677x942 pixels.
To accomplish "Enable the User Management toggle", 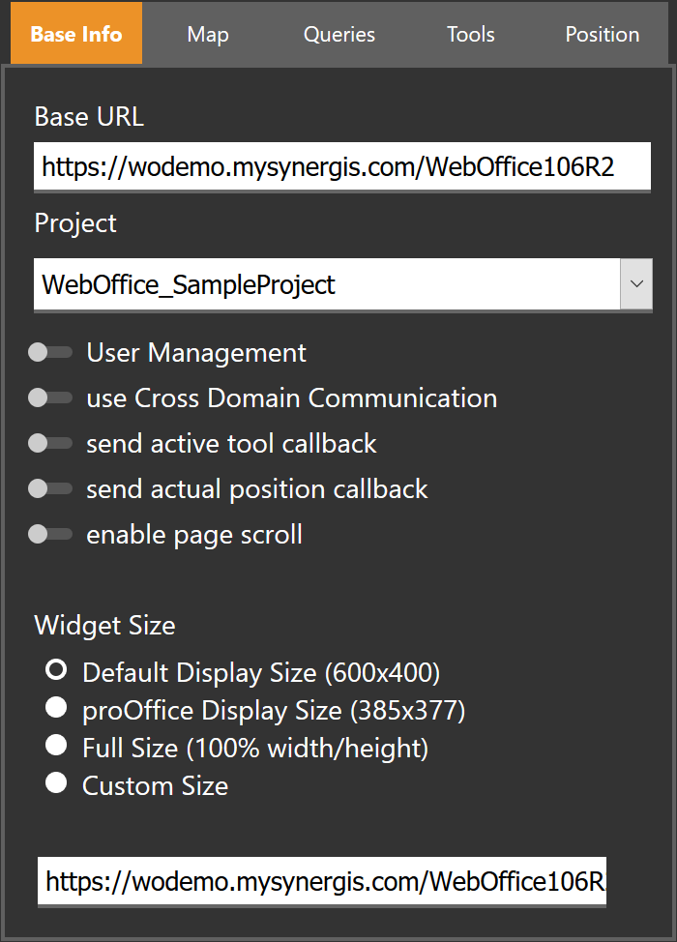I will 50,352.
